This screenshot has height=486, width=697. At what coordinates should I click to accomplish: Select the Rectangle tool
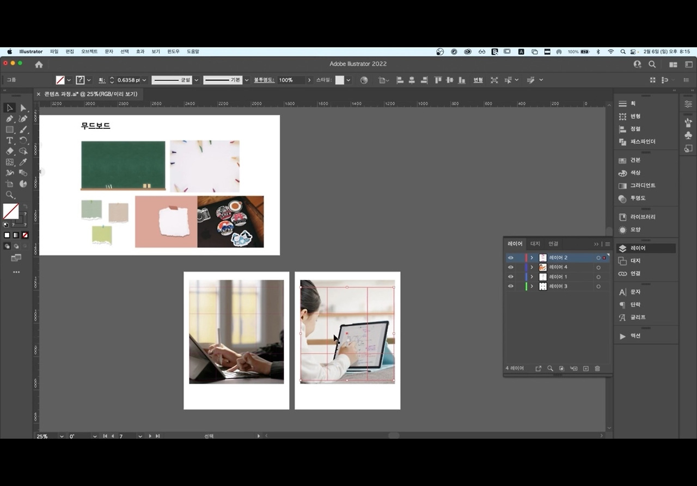point(10,130)
